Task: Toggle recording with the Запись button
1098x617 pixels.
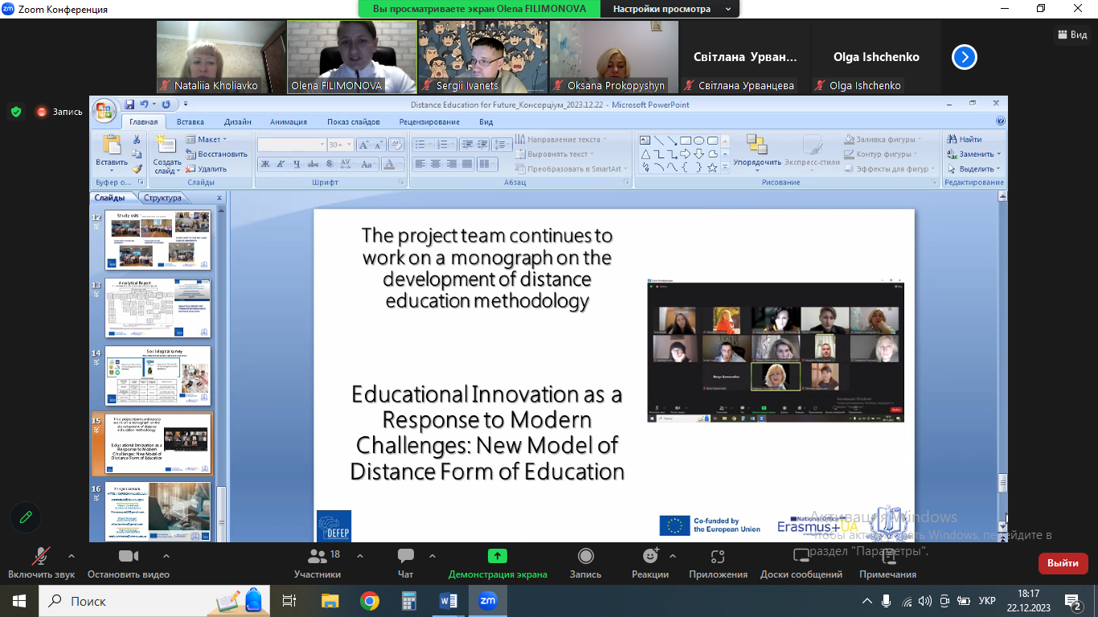Action: click(586, 556)
